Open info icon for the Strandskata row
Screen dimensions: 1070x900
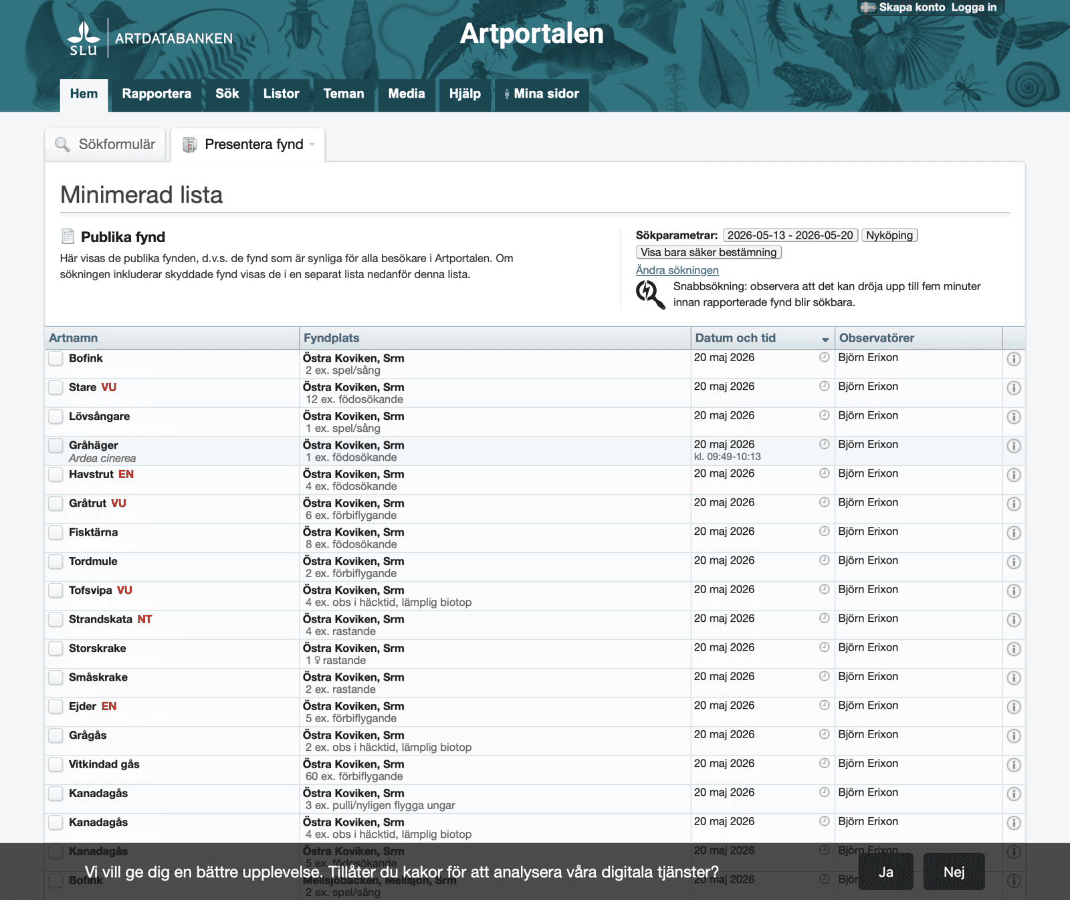point(1014,620)
